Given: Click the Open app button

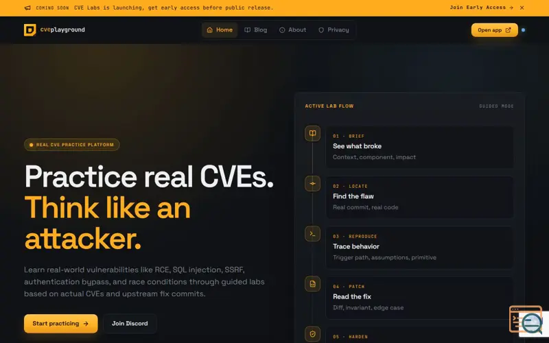Looking at the screenshot, I should pos(494,30).
